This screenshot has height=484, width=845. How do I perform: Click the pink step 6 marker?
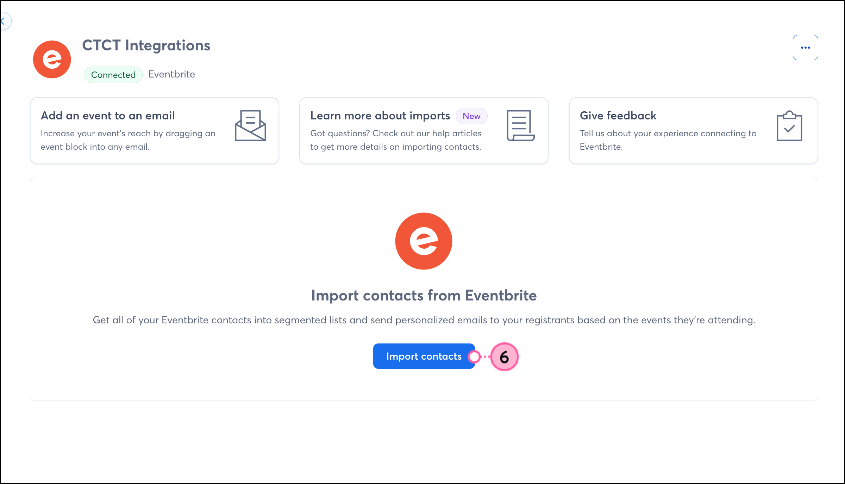point(504,357)
